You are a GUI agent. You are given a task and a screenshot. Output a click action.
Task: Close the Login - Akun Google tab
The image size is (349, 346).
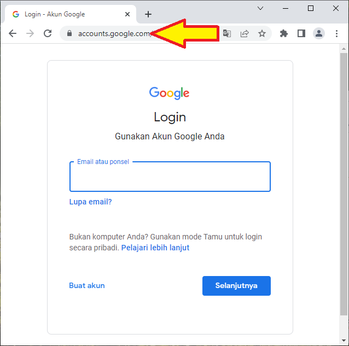coord(127,14)
